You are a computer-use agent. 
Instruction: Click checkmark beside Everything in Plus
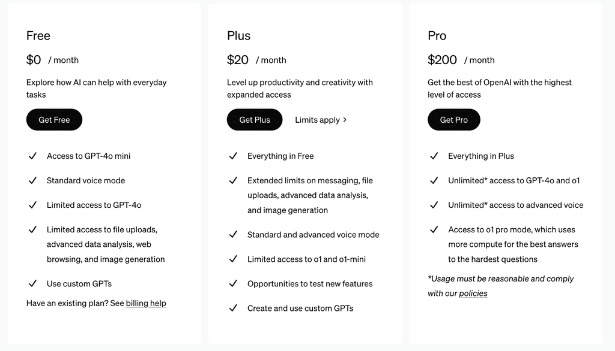coord(434,156)
